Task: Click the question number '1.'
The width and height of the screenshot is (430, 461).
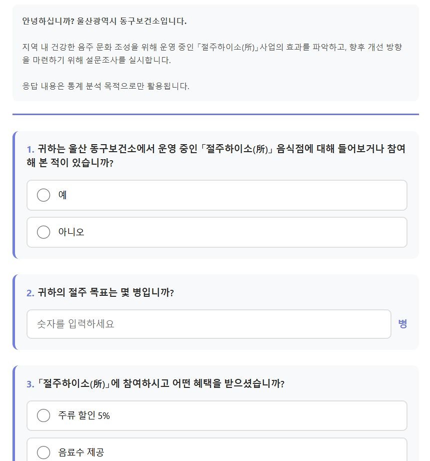Action: coord(30,149)
